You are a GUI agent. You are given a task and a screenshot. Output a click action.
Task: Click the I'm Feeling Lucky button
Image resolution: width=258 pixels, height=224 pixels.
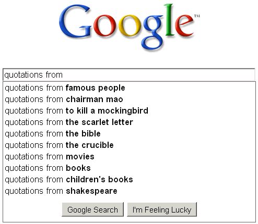[162, 209]
